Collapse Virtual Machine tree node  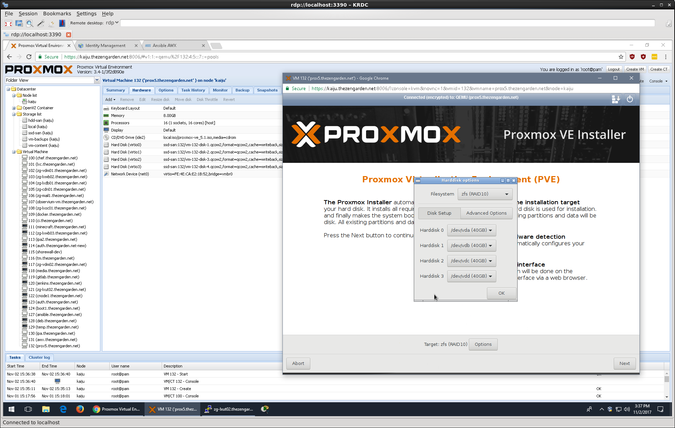pyautogui.click(x=14, y=152)
